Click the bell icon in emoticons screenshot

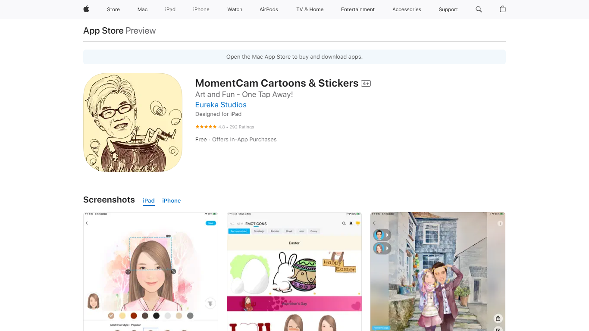tap(351, 223)
